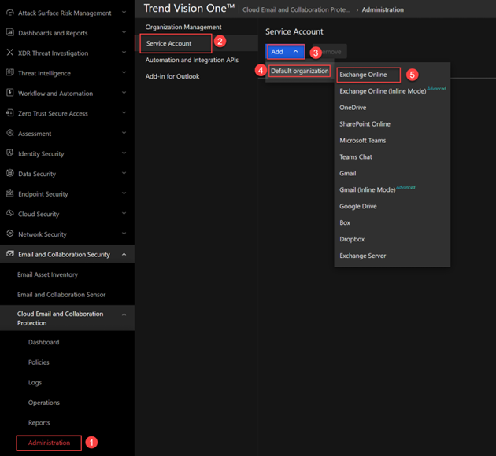Collapse Cloud Email and Collaboration Protection chevron
Image resolution: width=496 pixels, height=456 pixels.
coord(124,314)
